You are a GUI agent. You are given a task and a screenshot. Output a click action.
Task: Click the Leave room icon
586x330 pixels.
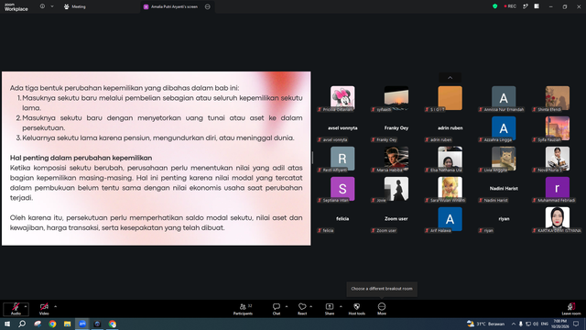click(x=571, y=309)
